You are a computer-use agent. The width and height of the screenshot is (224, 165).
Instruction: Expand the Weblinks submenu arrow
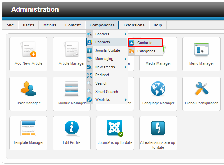click(125, 99)
